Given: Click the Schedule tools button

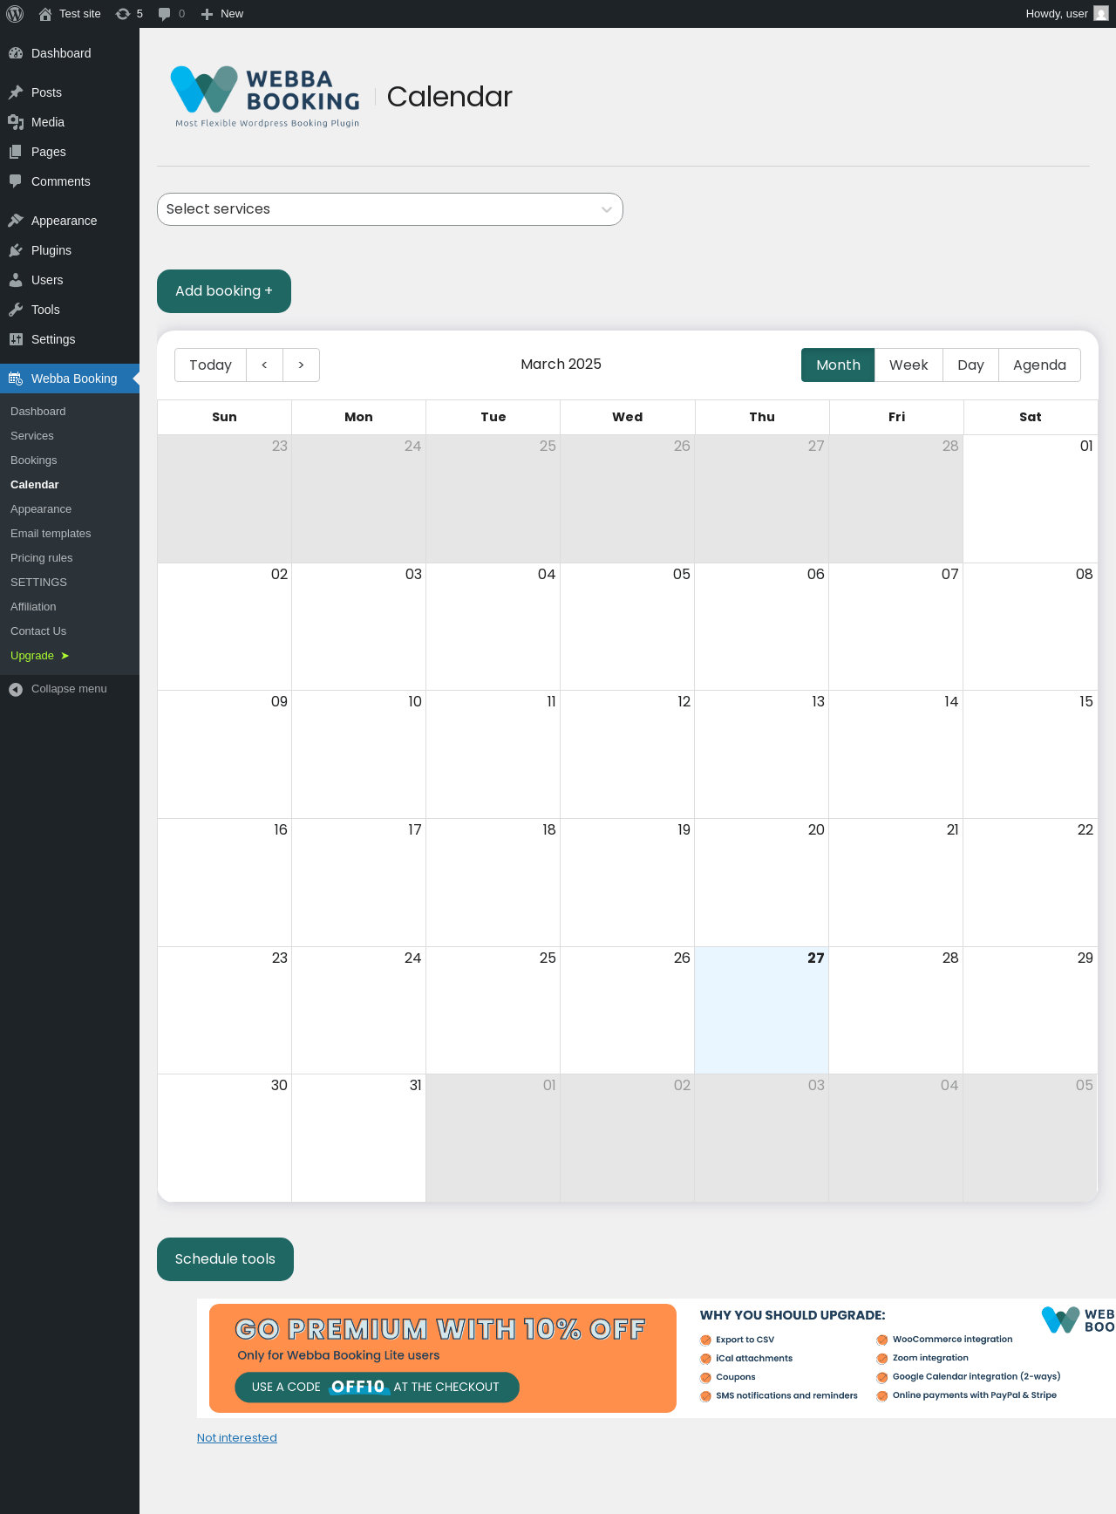Looking at the screenshot, I should [x=225, y=1259].
